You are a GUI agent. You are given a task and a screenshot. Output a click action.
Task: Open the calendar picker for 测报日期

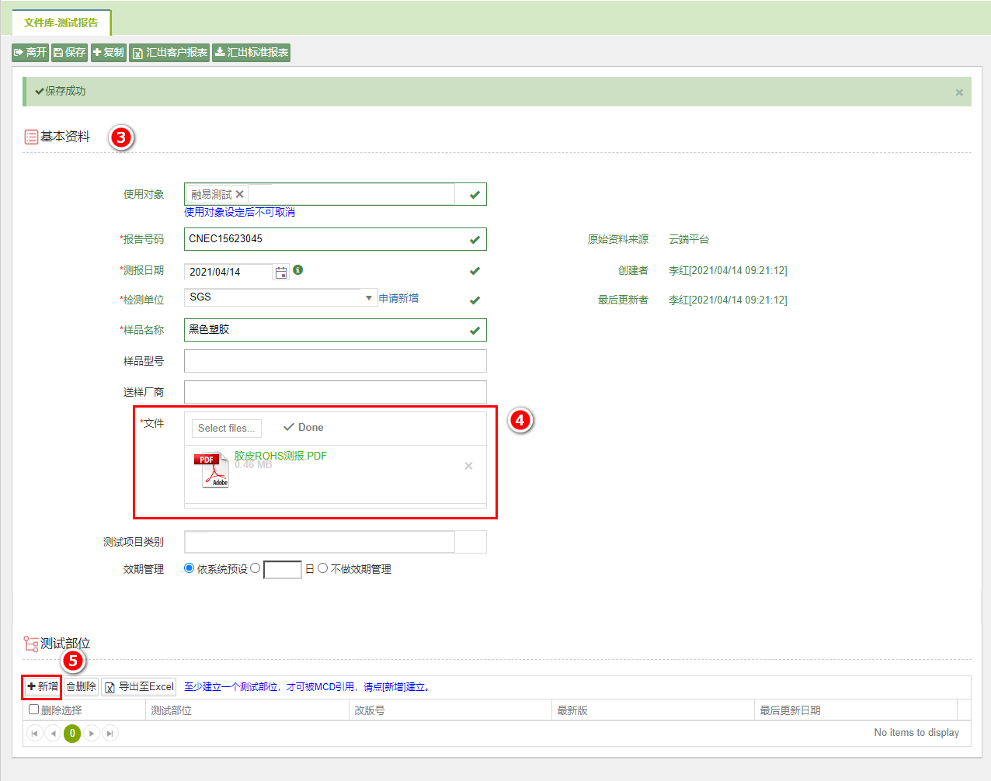point(281,272)
